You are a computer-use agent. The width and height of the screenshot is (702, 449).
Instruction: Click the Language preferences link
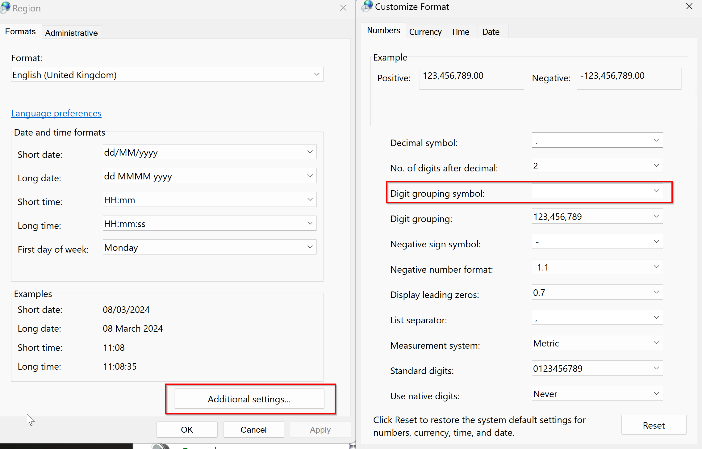tap(56, 113)
